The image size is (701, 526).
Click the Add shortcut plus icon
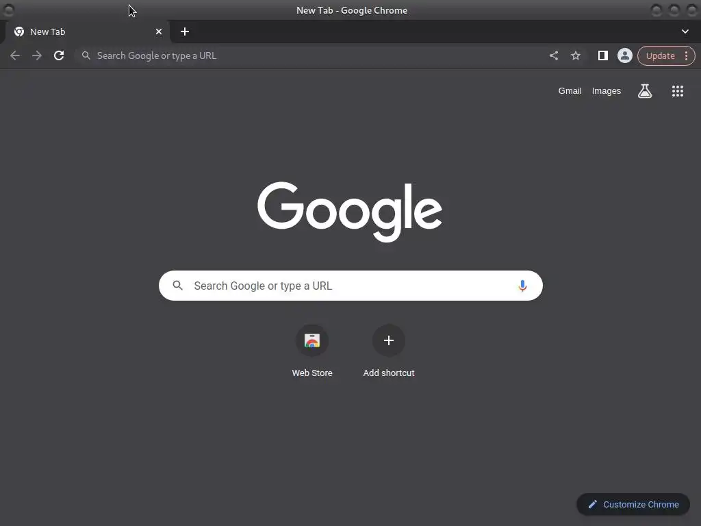(x=389, y=340)
